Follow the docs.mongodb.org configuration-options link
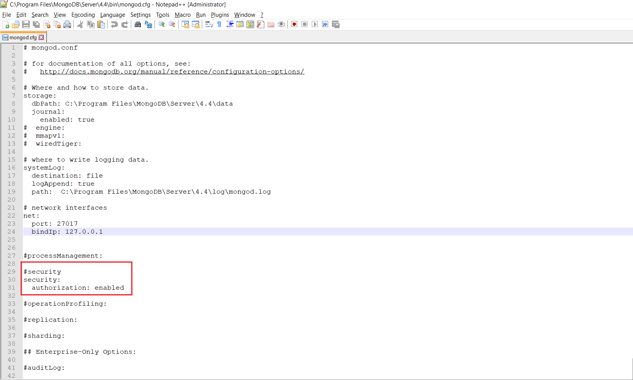This screenshot has height=380, width=633. click(x=172, y=72)
